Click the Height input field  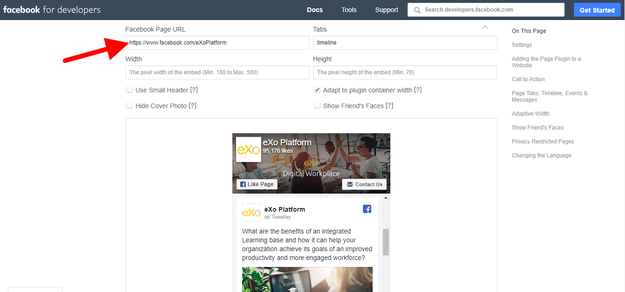click(x=405, y=72)
